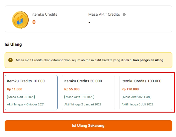Viewport: 176px width, 137px height.
Task: Click the Masa Aktif Credits info icon
Action: (x=124, y=15)
